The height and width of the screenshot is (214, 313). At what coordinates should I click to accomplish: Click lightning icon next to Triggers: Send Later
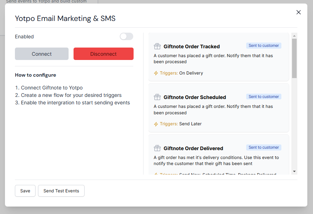click(x=156, y=124)
